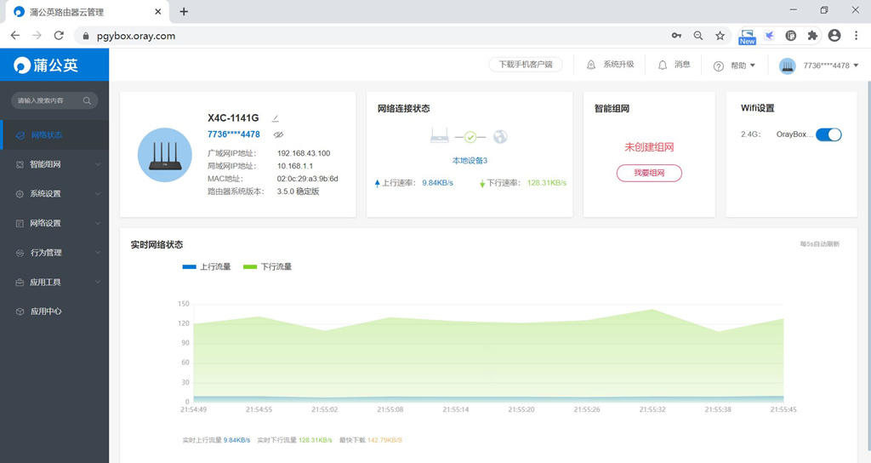Open account 7736****4478 dropdown
Viewport: 871px width, 463px height.
click(819, 66)
